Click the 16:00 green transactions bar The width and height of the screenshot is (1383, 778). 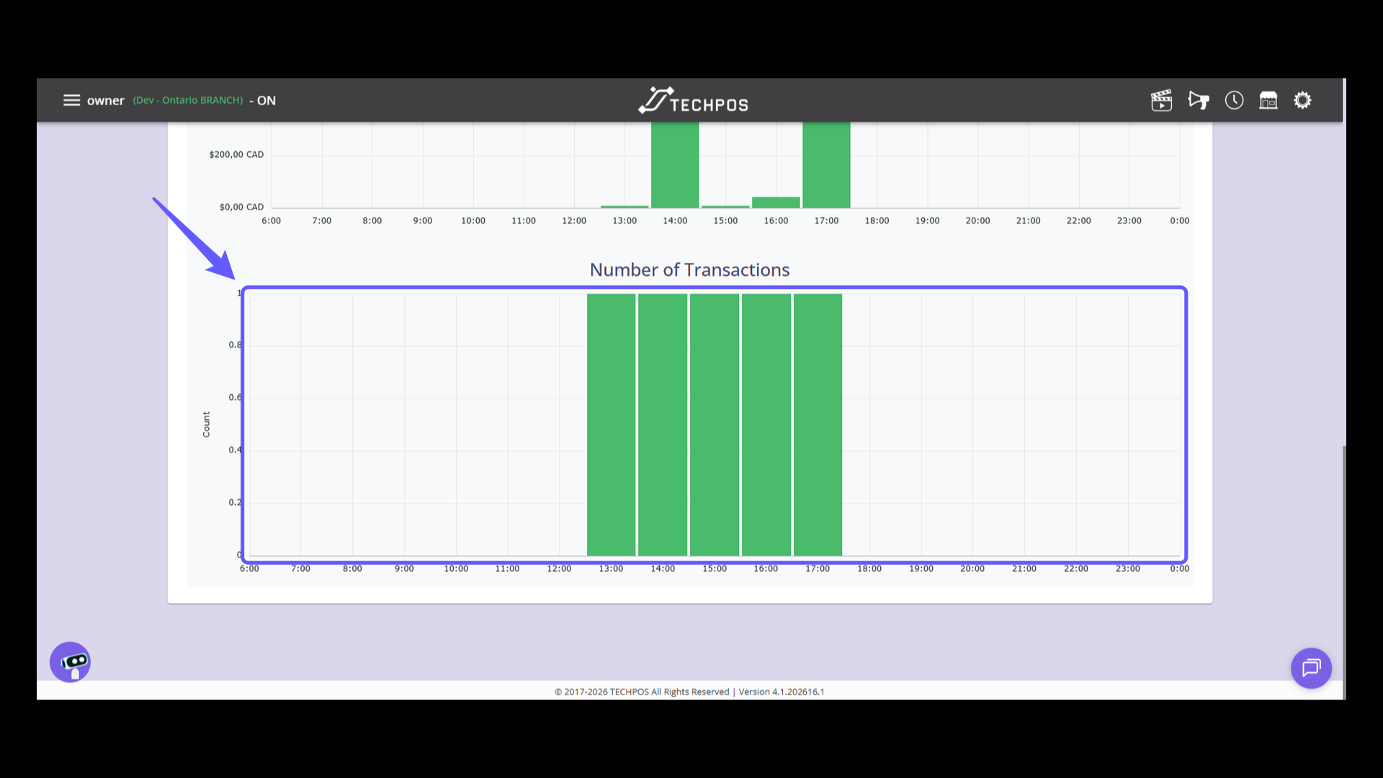coord(766,425)
